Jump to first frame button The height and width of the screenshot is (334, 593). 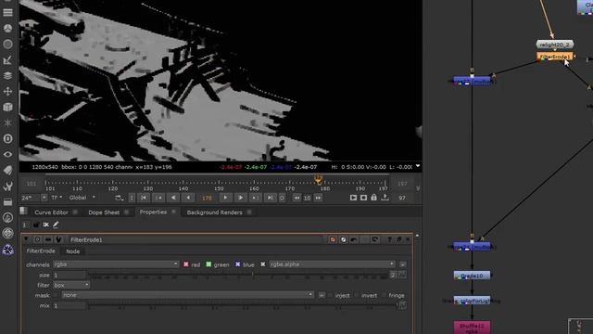(x=144, y=198)
